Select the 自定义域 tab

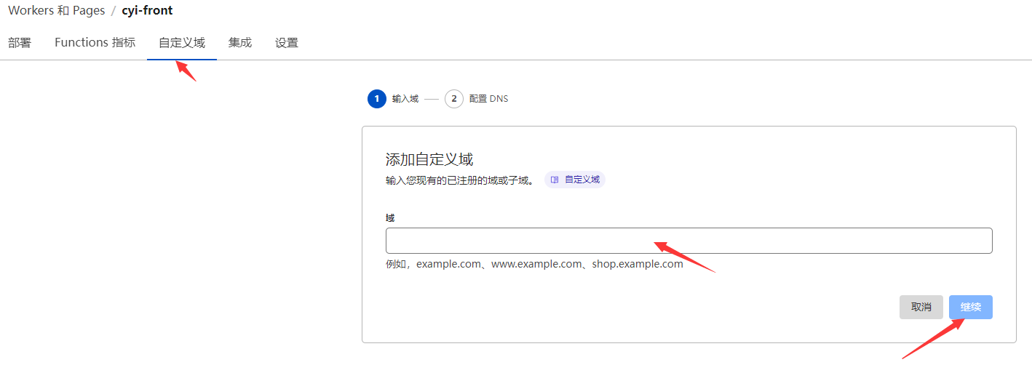pos(182,43)
